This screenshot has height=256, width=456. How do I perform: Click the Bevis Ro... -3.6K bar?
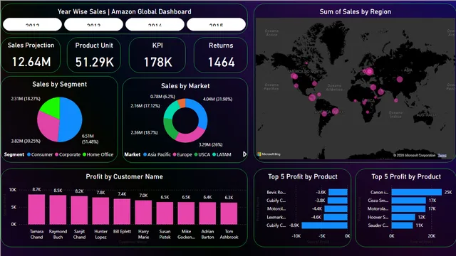click(338, 192)
